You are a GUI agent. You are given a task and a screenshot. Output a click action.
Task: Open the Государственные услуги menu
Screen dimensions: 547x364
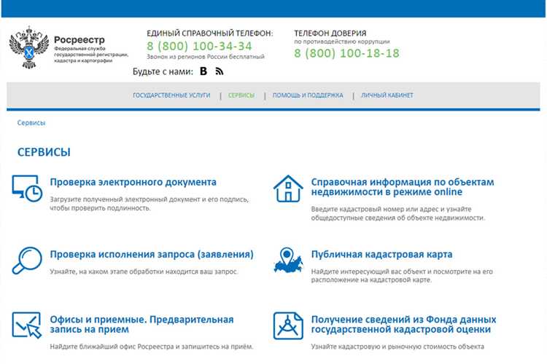(171, 95)
